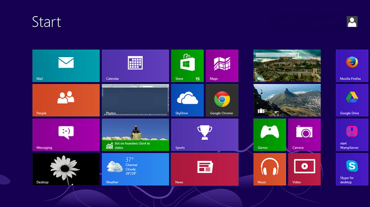Image resolution: width=370 pixels, height=207 pixels.
Task: Open the Google Drive tile
Action: tap(352, 100)
